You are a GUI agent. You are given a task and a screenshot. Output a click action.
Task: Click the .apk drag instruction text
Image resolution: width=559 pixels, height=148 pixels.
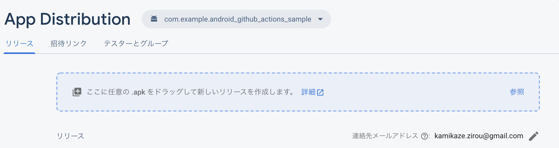[190, 92]
